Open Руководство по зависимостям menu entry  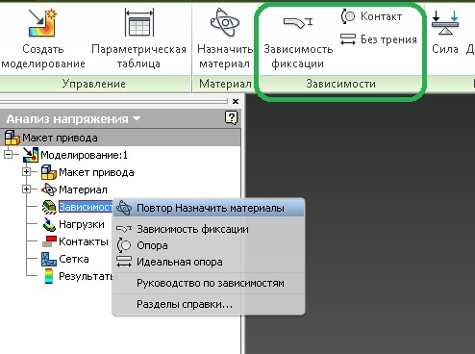coord(209,283)
